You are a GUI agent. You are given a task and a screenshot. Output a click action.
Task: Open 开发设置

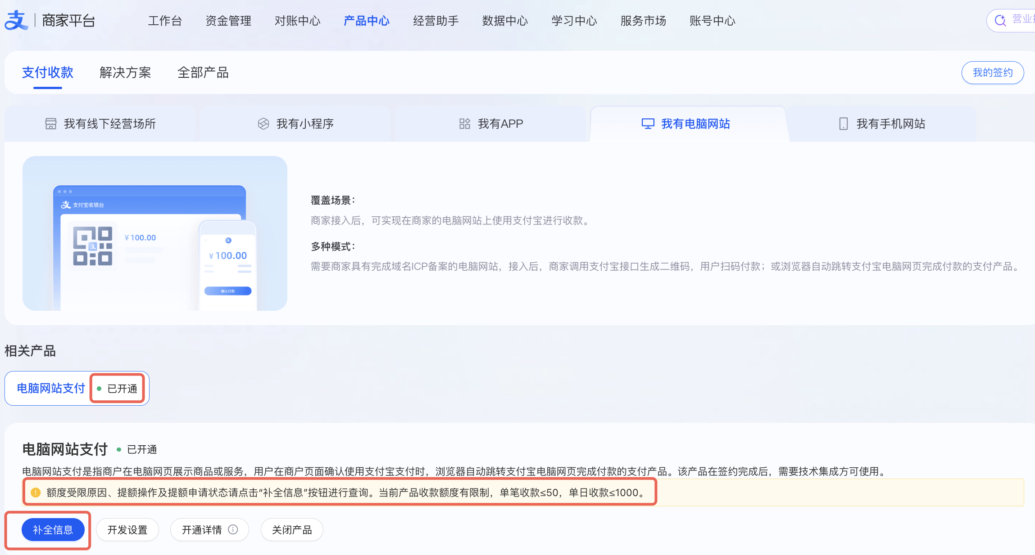127,530
